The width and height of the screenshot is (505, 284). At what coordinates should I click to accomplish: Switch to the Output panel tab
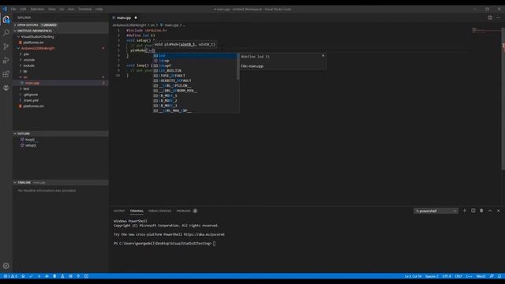coord(119,211)
